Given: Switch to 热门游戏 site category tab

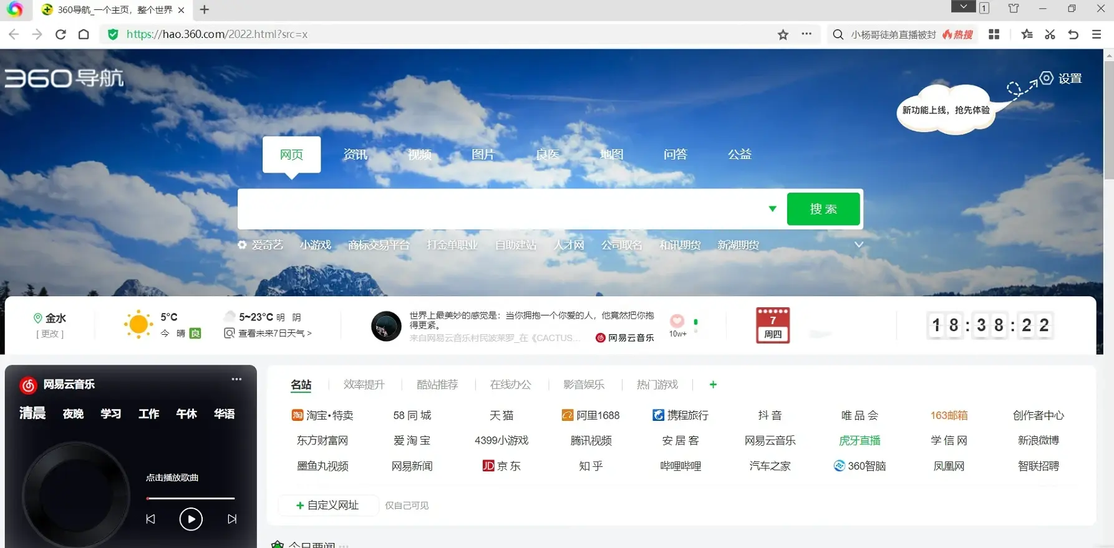Looking at the screenshot, I should pyautogui.click(x=657, y=385).
